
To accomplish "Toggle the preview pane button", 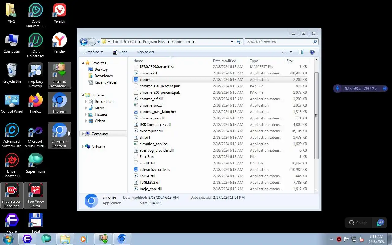I will click(301, 52).
